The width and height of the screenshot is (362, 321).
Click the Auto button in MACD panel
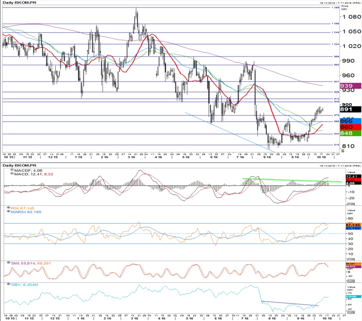(x=351, y=204)
